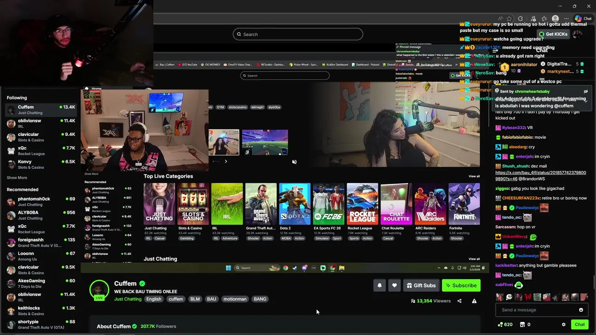
Task: Open Rocket League category tile in stream
Action: pos(362,204)
